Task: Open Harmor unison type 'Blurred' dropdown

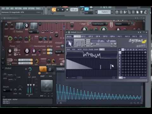Action: (x=60, y=52)
